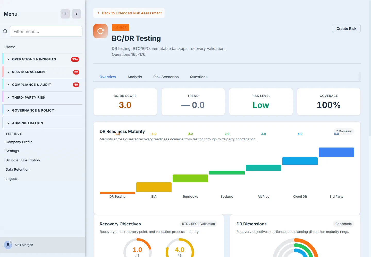Viewport: 371px width, 257px height.
Task: Click the page vertical scrollbar
Action: pyautogui.click(x=370, y=68)
